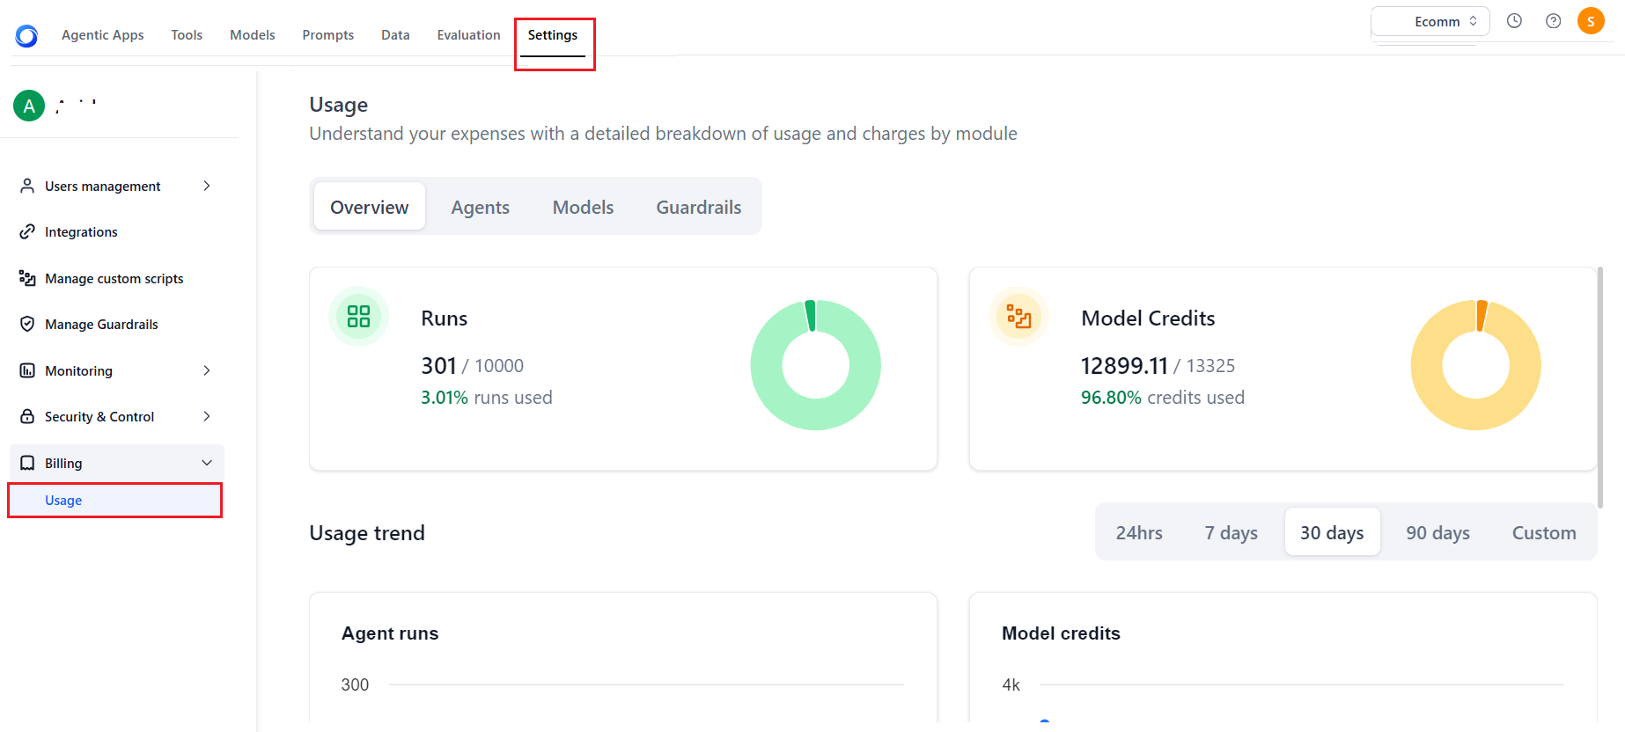Open the Models top menu
Screen dimensions: 1625x732
pos(253,35)
